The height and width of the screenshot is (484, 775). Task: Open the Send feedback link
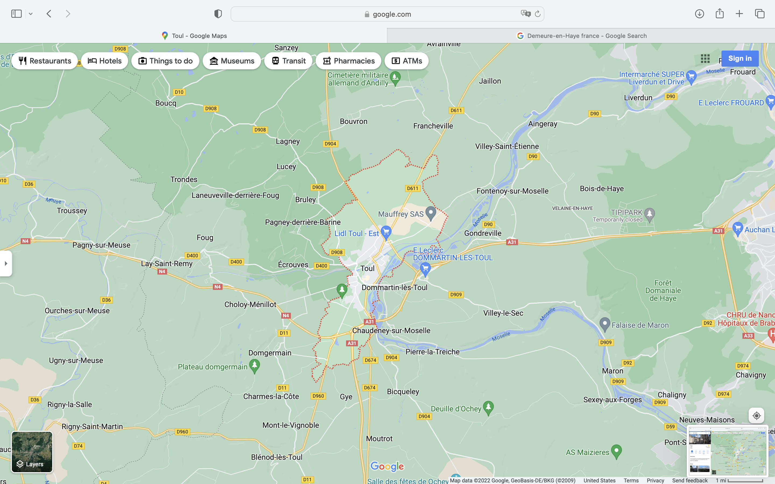689,481
